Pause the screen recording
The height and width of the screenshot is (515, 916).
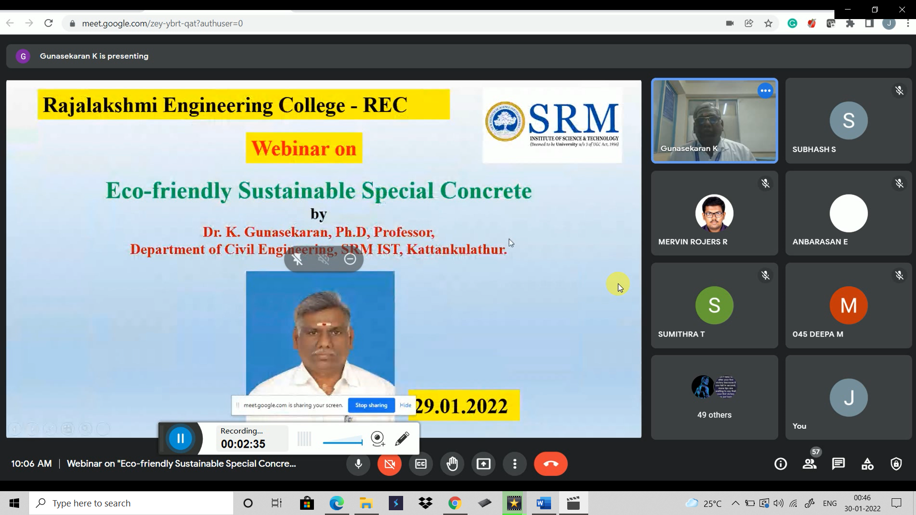(180, 438)
